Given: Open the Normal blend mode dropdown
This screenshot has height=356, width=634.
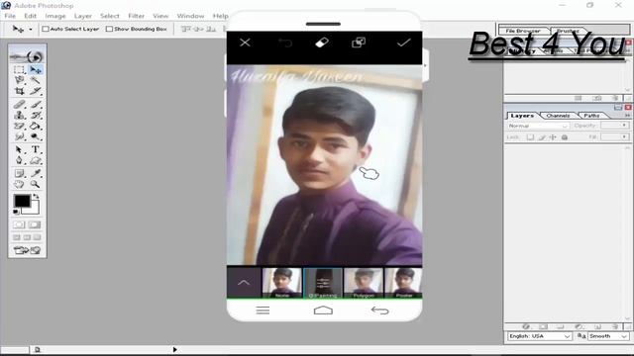Looking at the screenshot, I should (x=538, y=126).
